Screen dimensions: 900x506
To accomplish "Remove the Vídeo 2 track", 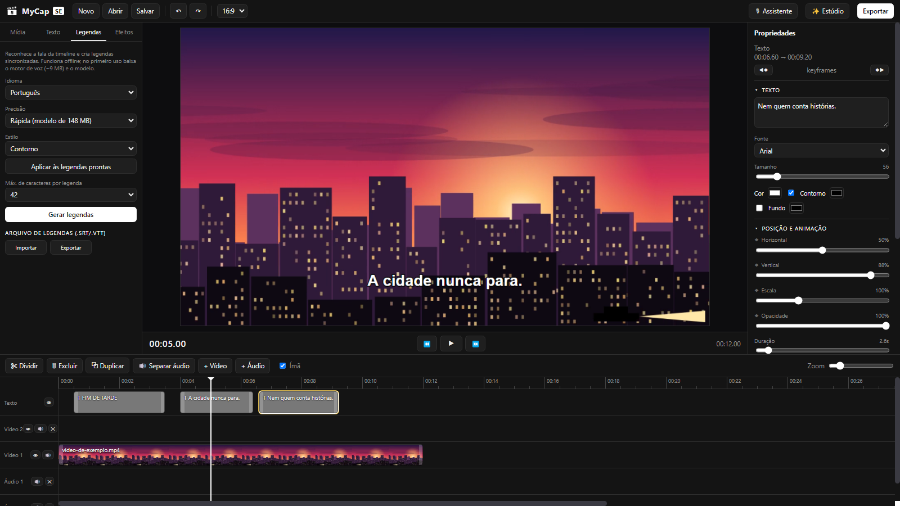I will (53, 429).
